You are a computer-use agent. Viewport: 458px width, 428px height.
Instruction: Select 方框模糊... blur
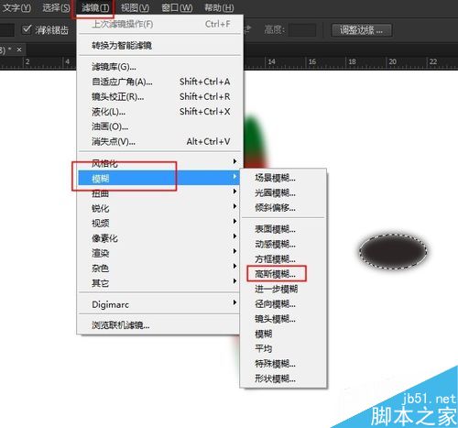[283, 258]
